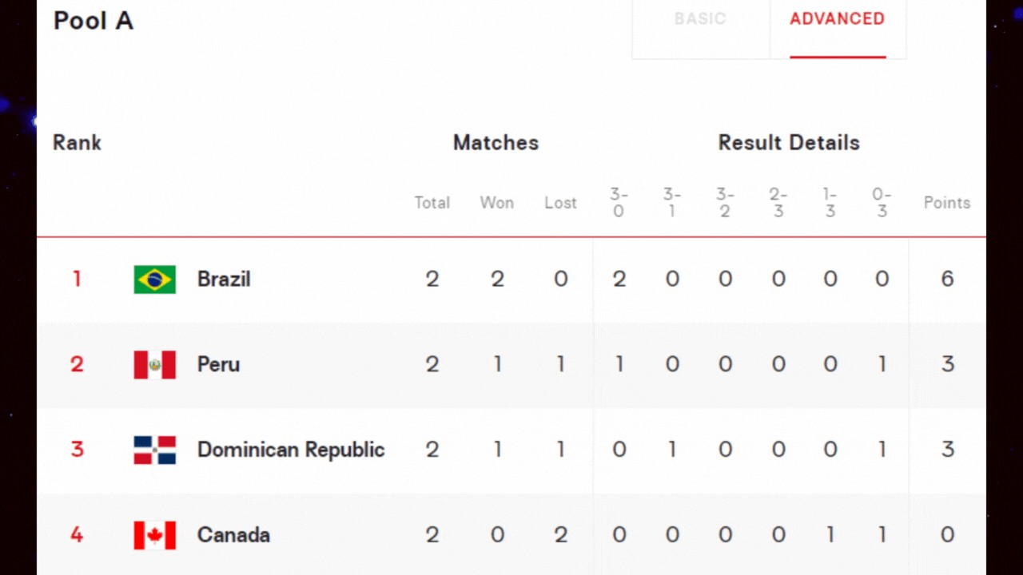The image size is (1023, 575).
Task: Click the Result Details header
Action: pyautogui.click(x=789, y=143)
